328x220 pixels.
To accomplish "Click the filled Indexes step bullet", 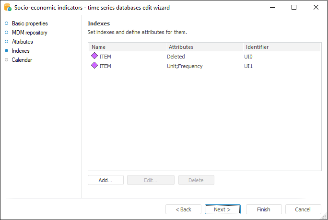I will [7, 51].
